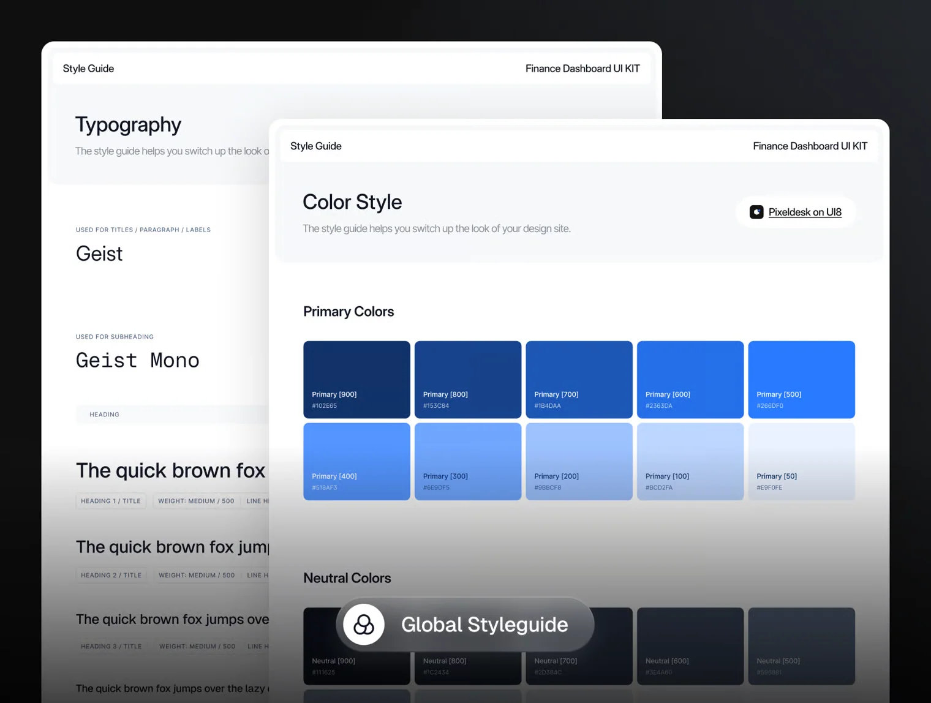The height and width of the screenshot is (703, 931).
Task: Choose the Primary [600] color swatch
Action: (x=690, y=380)
